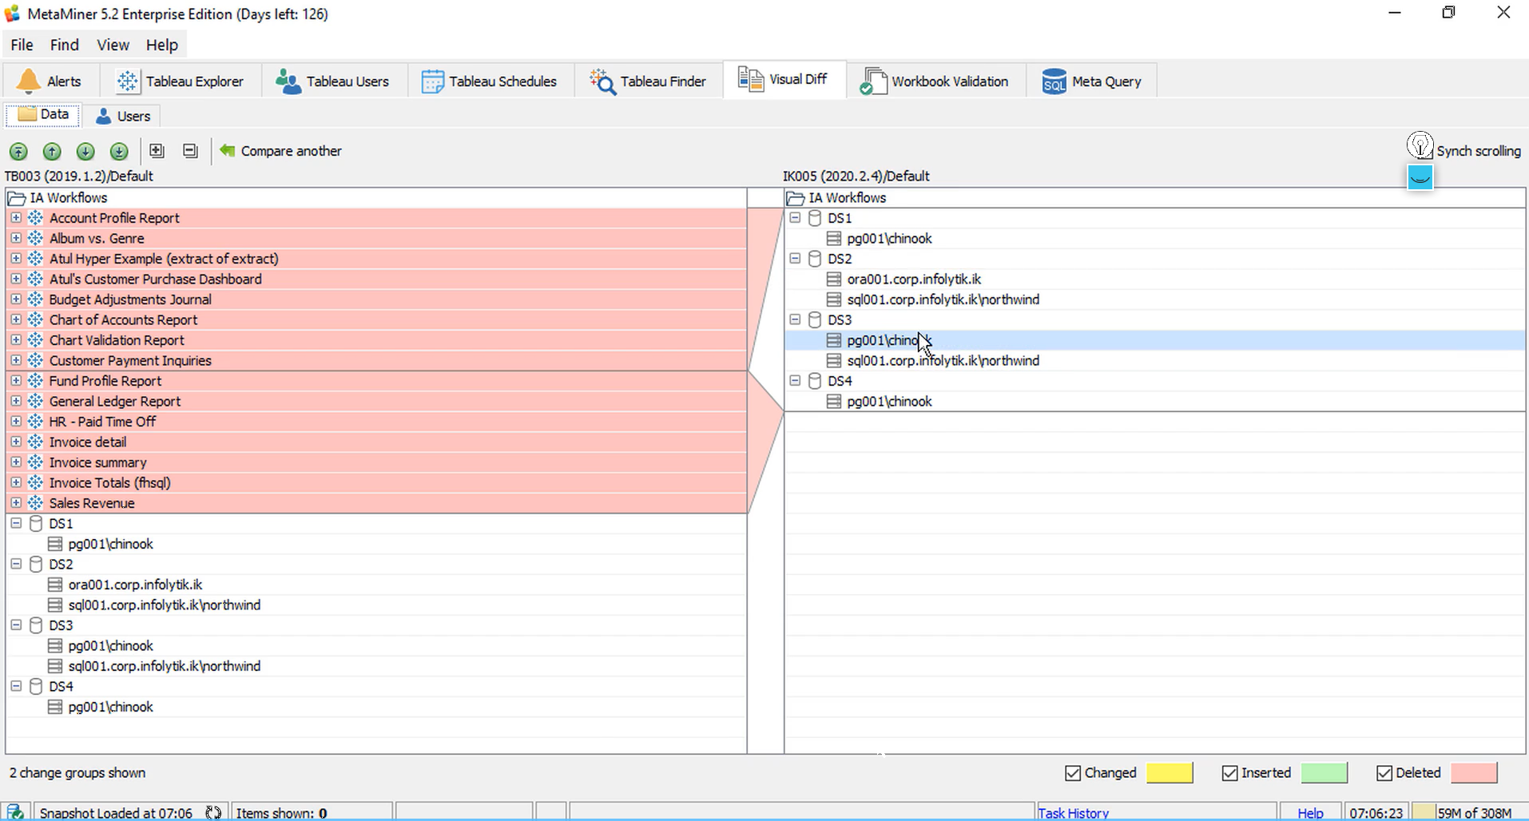Click the workbook icon for HR - Paid Time Off
Screen dimensions: 1529x821
35,421
